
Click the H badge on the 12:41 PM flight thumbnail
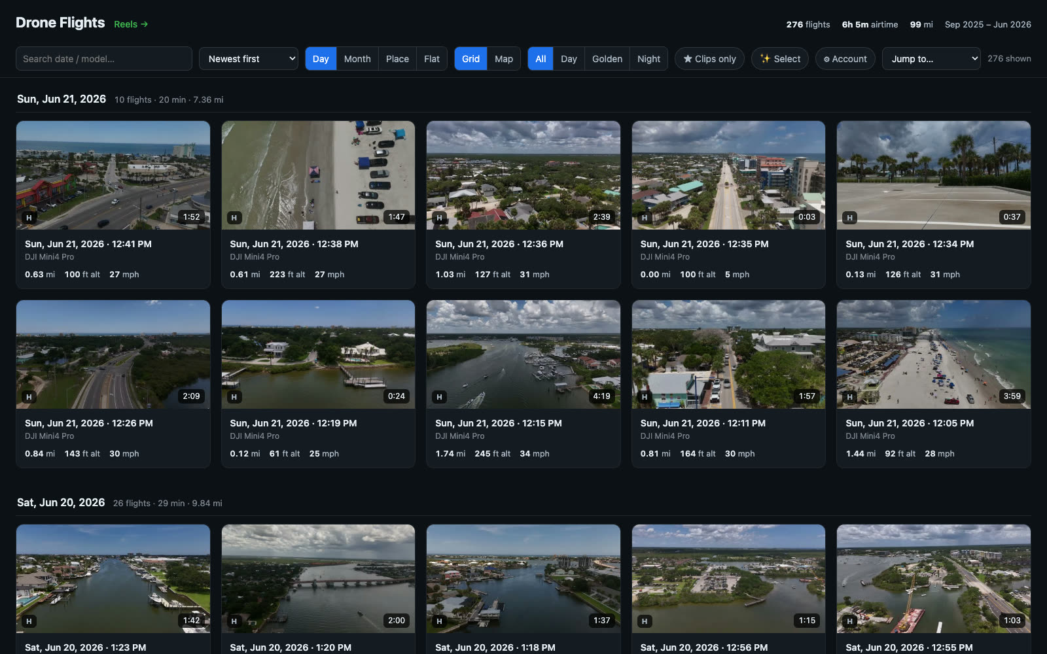29,218
